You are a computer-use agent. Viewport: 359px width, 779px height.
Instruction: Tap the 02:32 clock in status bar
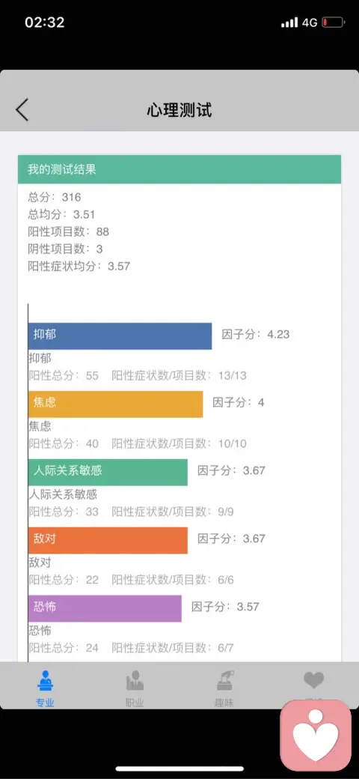pyautogui.click(x=45, y=22)
